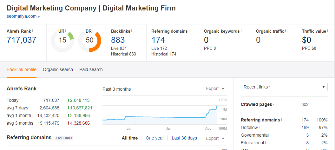Select the Last 30 days range filter

(x=184, y=138)
